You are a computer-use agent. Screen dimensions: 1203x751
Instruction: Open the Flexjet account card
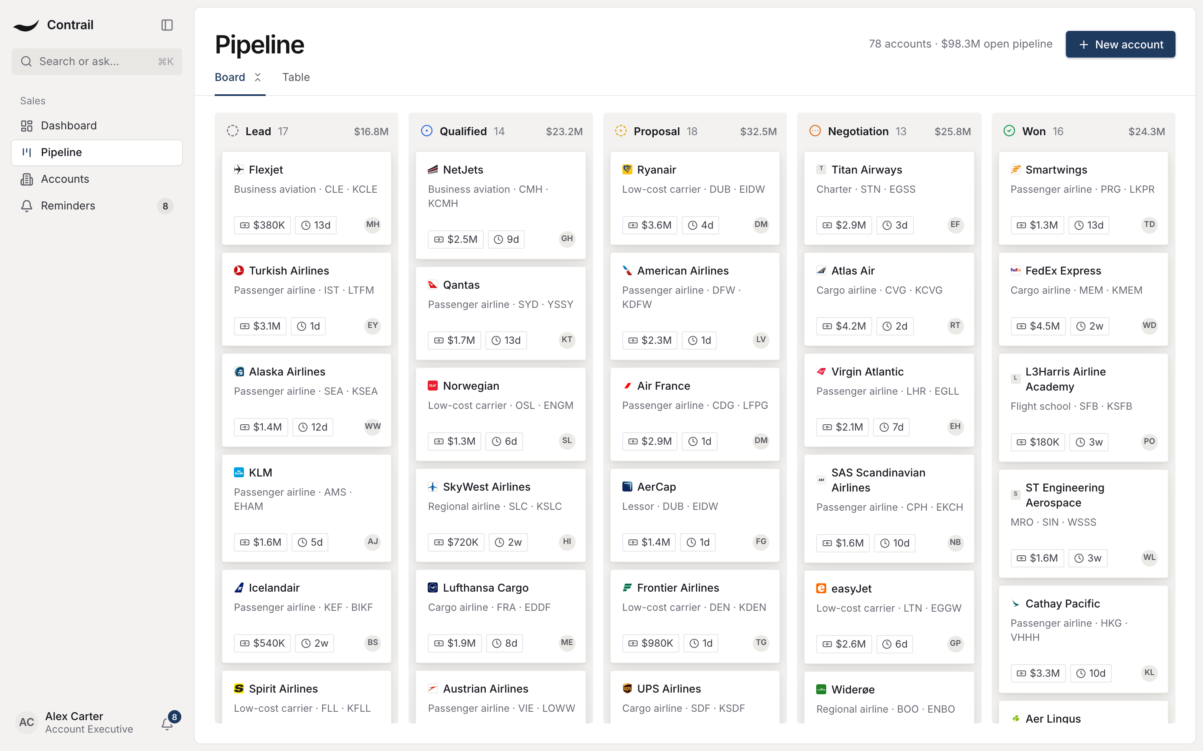306,198
